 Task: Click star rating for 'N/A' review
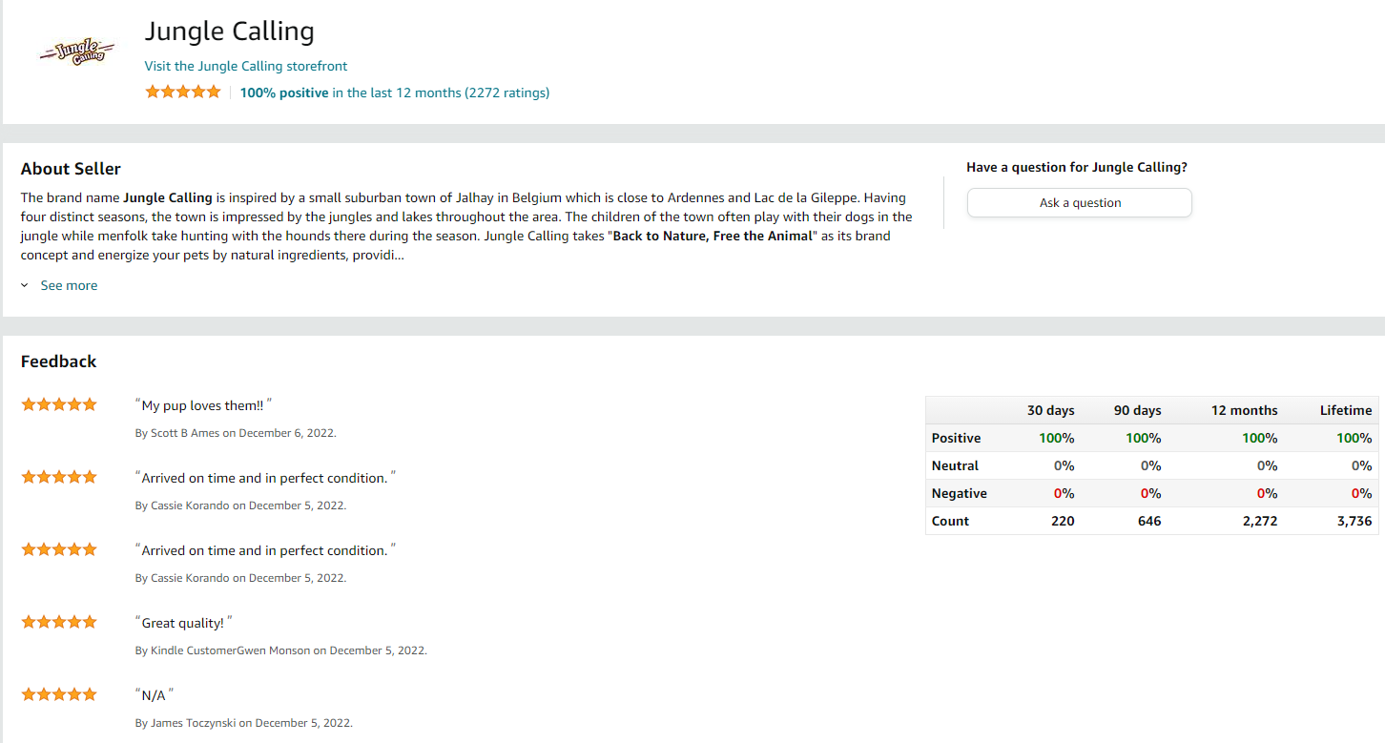pyautogui.click(x=59, y=694)
